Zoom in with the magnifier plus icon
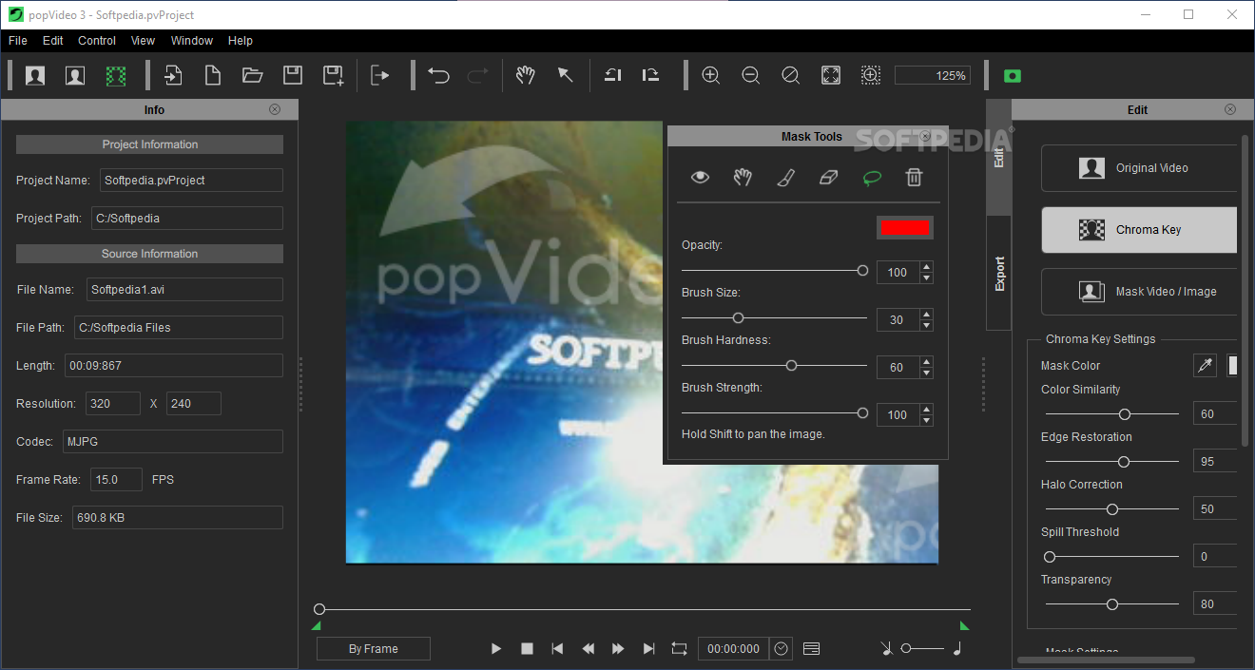The width and height of the screenshot is (1255, 670). tap(710, 75)
